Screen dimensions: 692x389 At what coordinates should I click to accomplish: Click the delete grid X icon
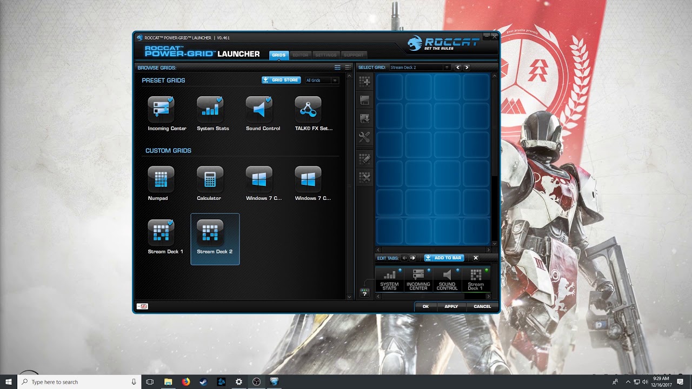pos(365,177)
